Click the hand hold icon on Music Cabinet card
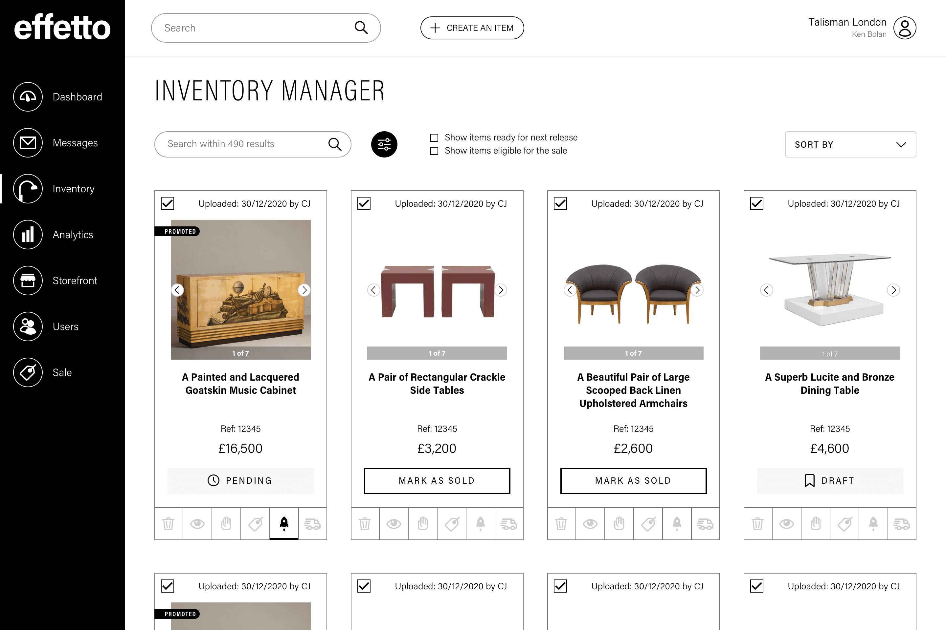946x630 pixels. click(226, 524)
